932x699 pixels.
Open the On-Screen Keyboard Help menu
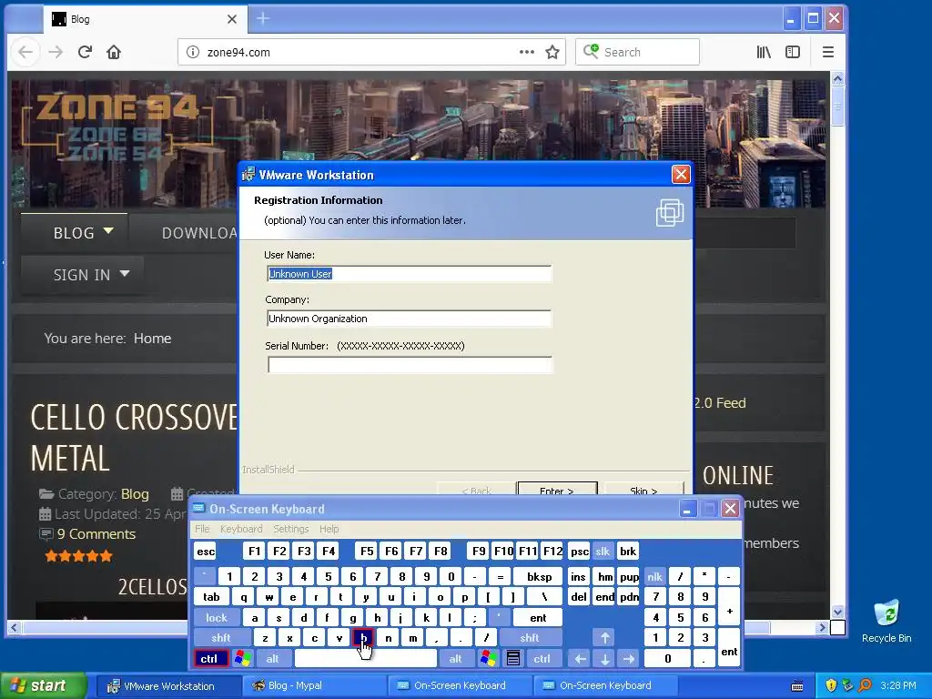click(329, 529)
